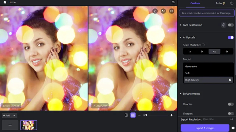Choose the High Fidelity model
This screenshot has width=236, height=132.
(208, 80)
